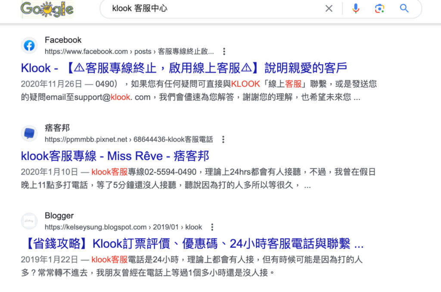Image resolution: width=441 pixels, height=292 pixels.
Task: Start voice search with the microphone icon
Action: tap(355, 9)
